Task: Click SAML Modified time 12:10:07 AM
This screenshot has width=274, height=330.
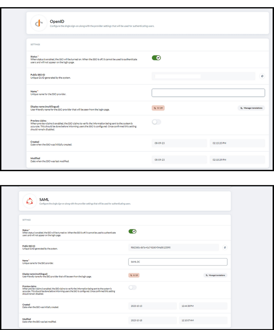Action: click(203, 320)
